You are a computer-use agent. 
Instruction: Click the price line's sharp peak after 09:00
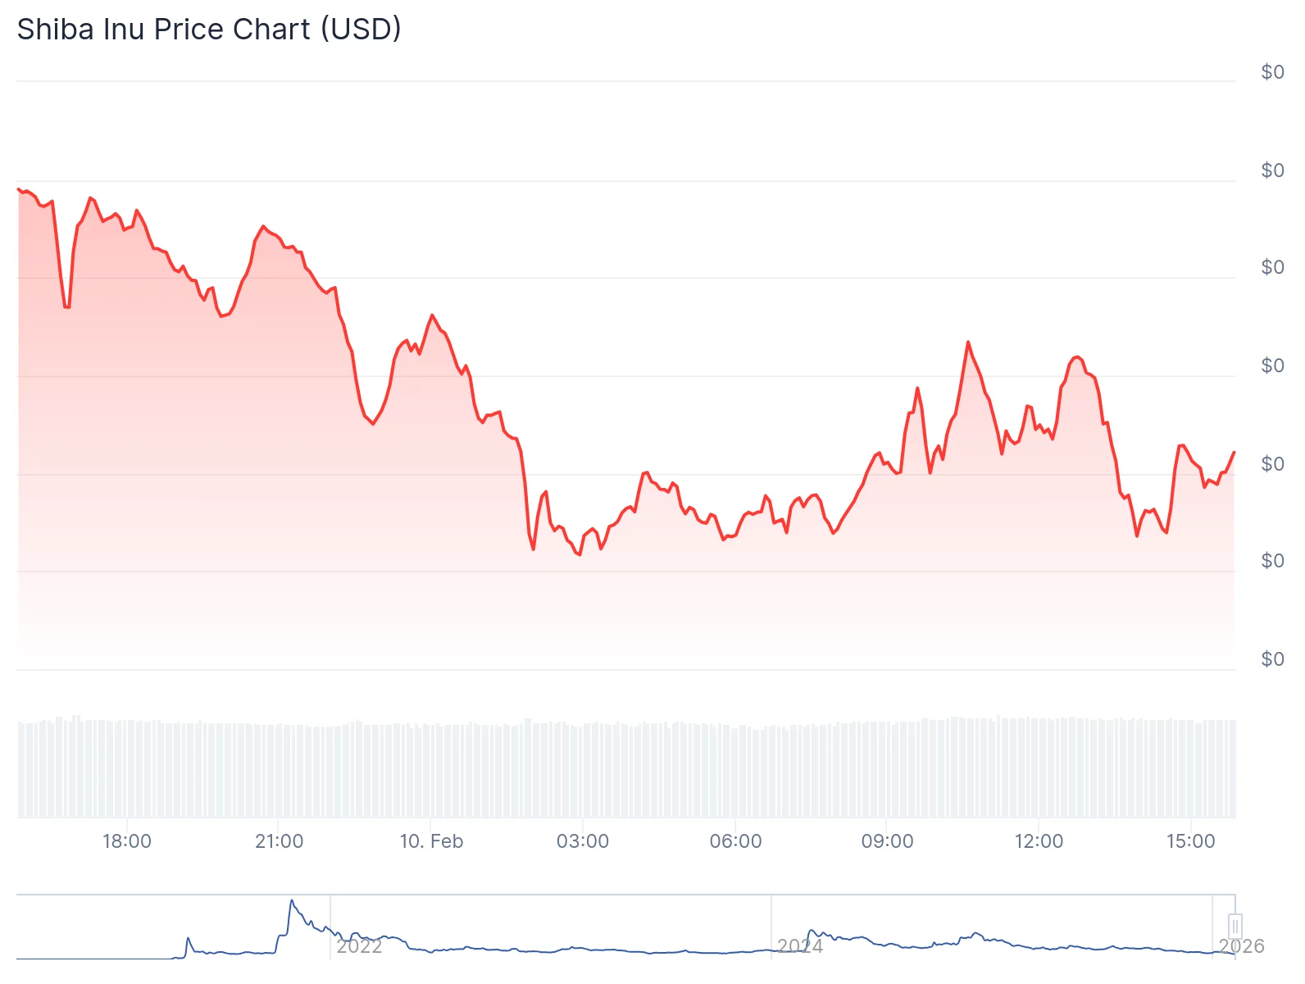pos(968,342)
